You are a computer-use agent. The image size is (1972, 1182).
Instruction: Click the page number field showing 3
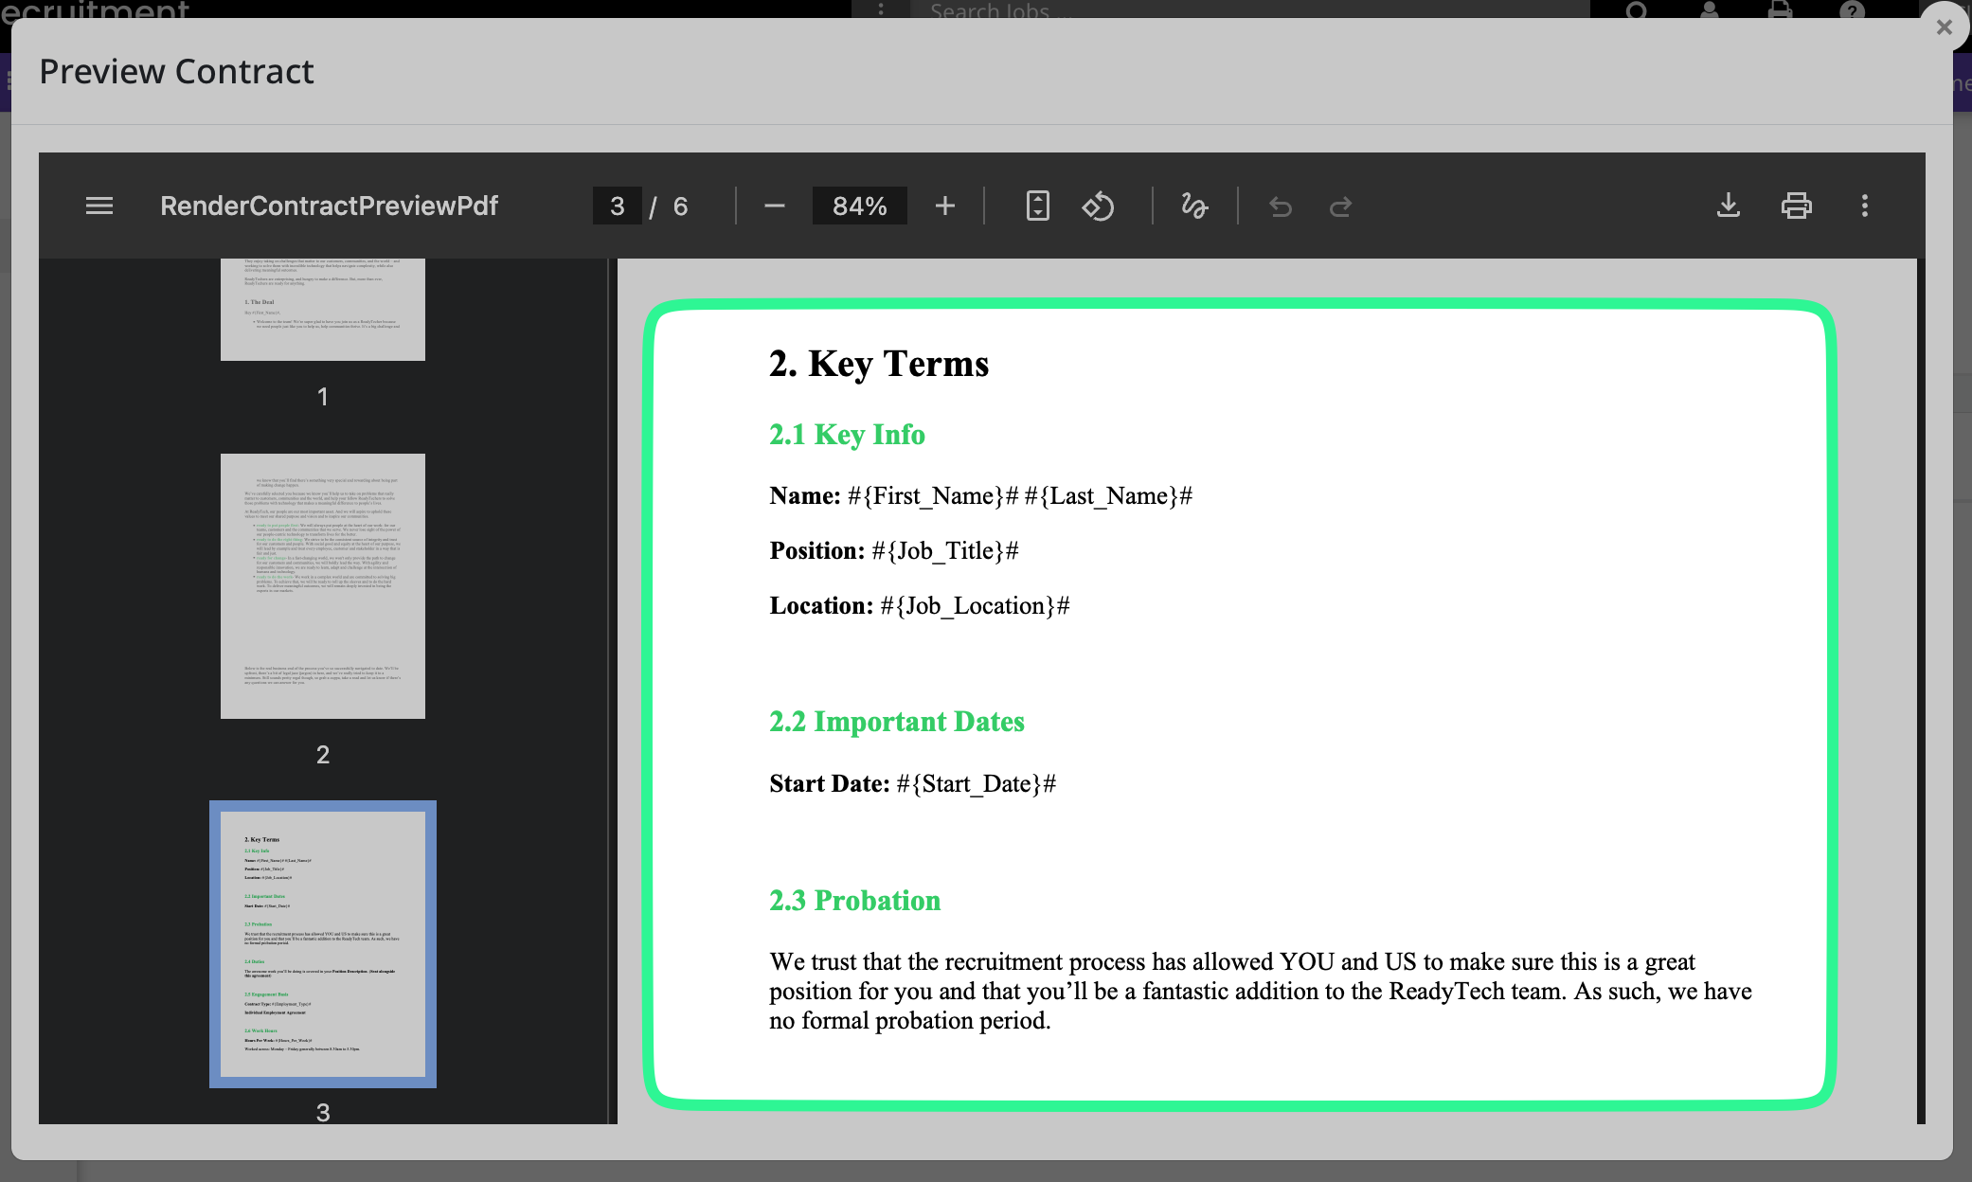pos(618,206)
